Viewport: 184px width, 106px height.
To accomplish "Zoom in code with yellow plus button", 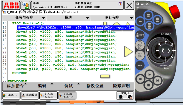I will coord(105,26).
